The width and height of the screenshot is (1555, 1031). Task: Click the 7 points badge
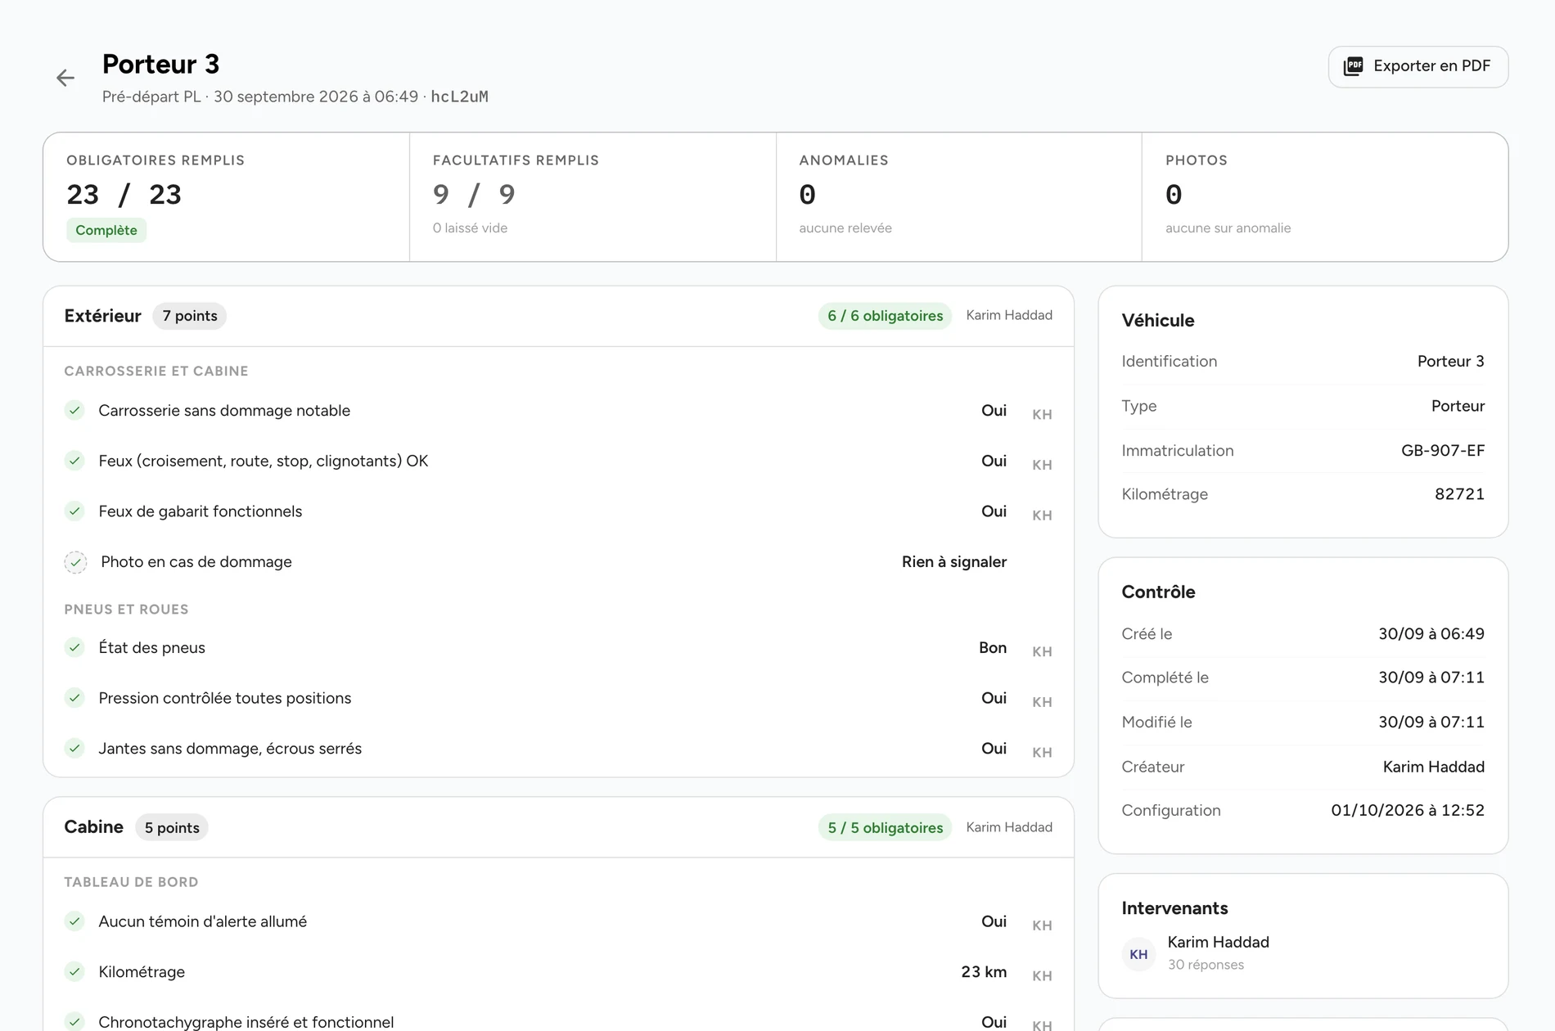pyautogui.click(x=190, y=316)
